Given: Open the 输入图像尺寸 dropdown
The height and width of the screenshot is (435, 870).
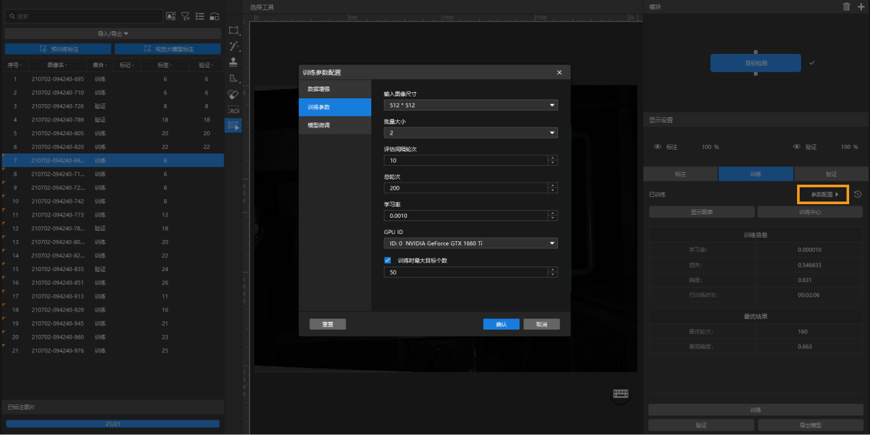Looking at the screenshot, I should click(470, 105).
